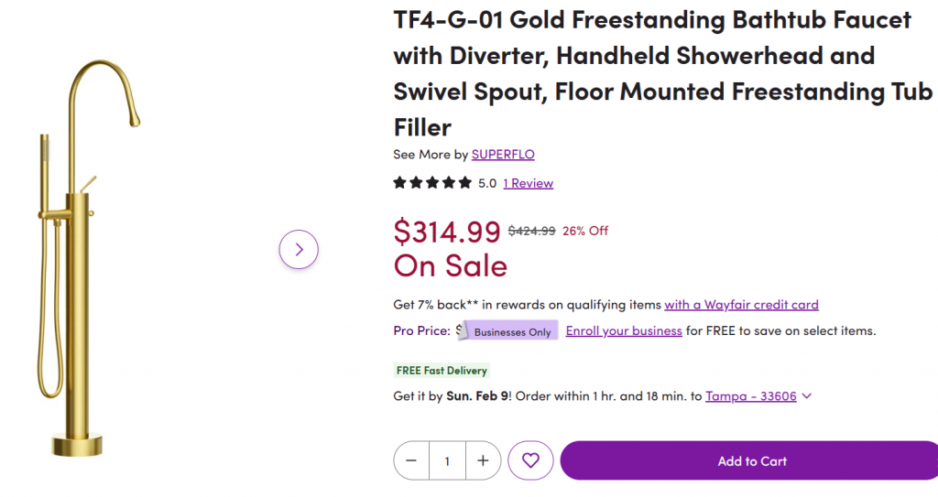
Task: Click the quantity input field
Action: click(x=447, y=460)
